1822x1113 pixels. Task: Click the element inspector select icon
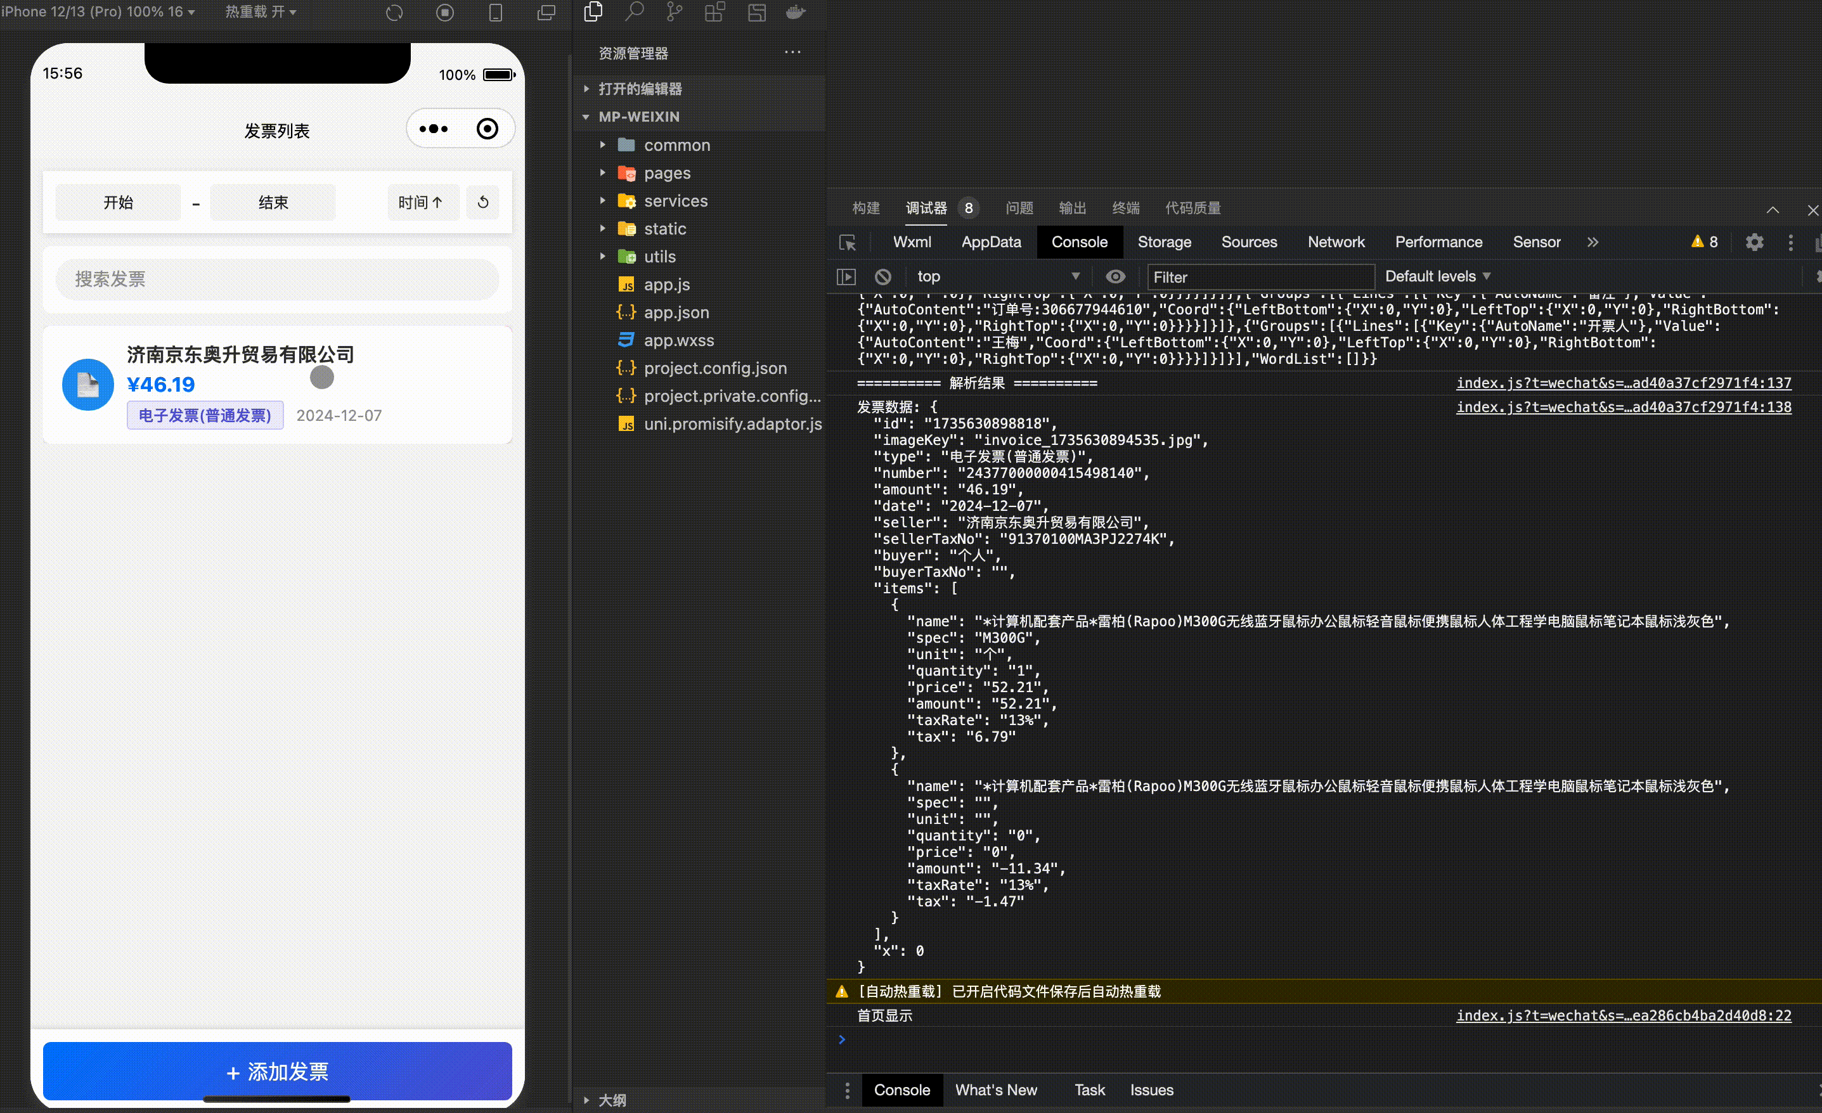(848, 243)
